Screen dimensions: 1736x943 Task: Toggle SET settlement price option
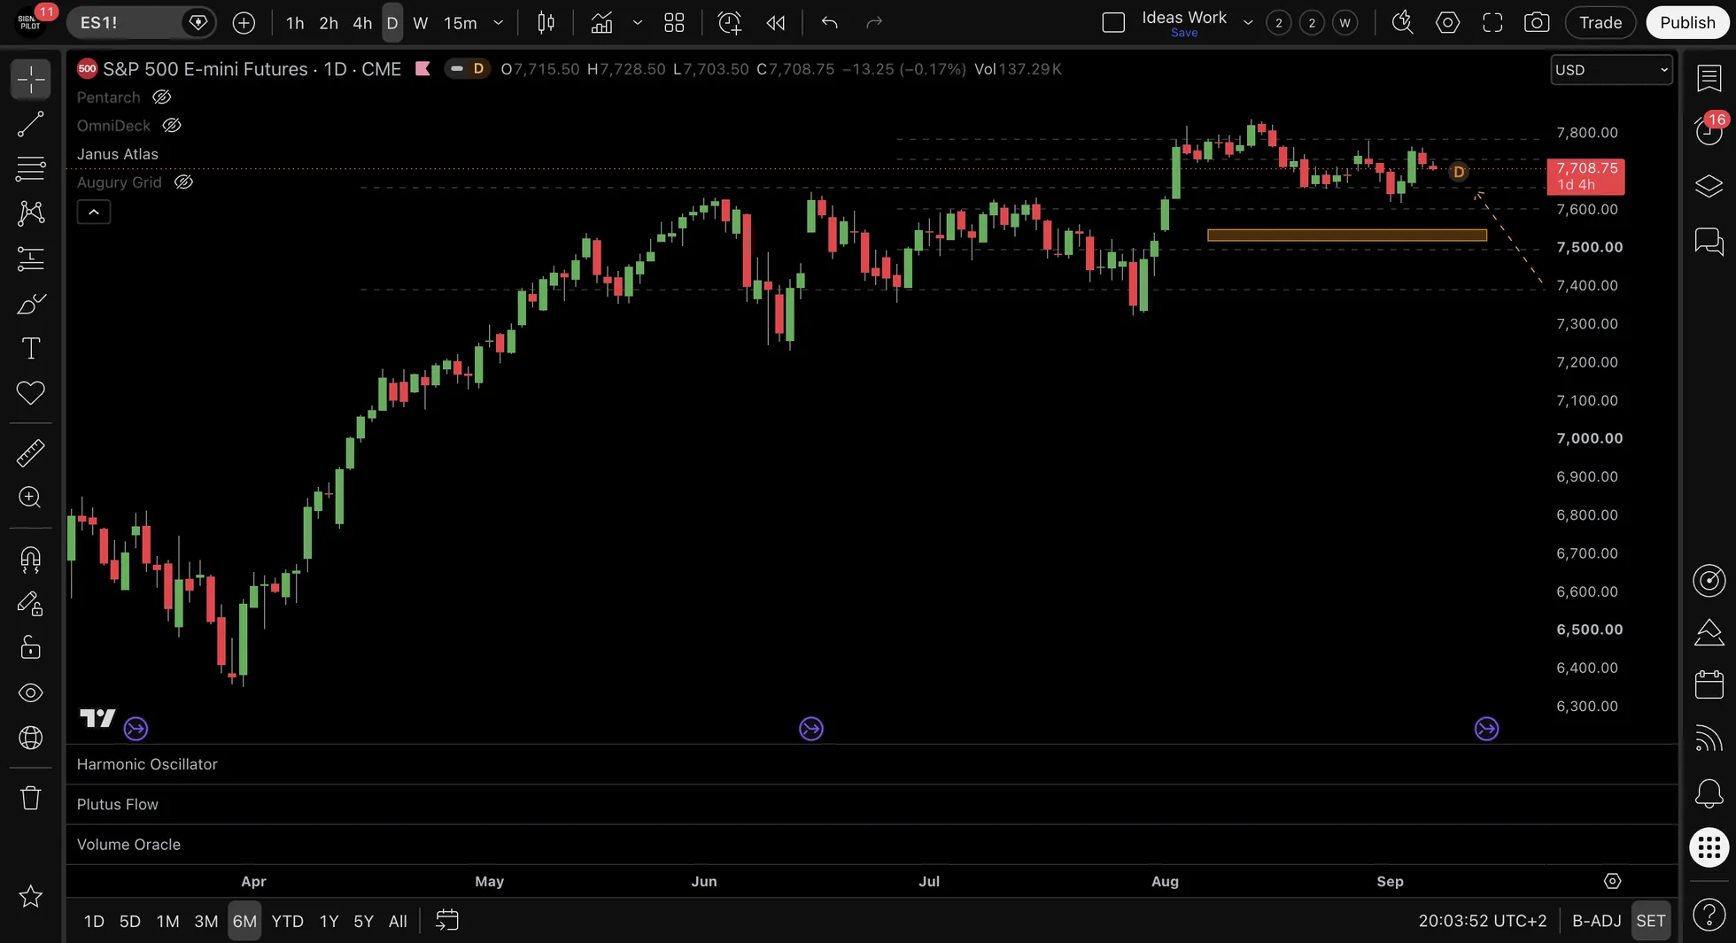click(1650, 921)
